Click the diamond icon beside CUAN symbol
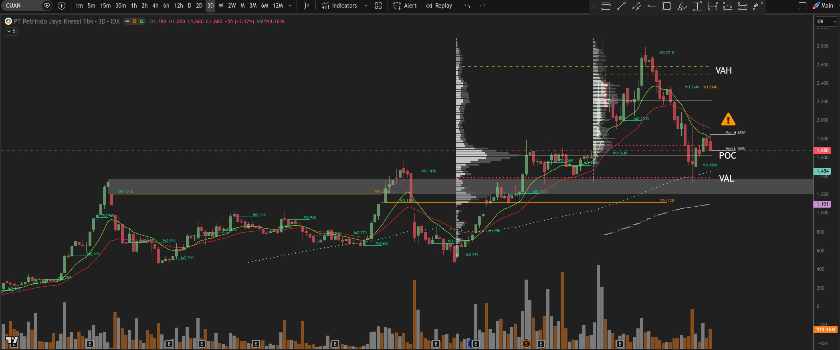Image resolution: width=840 pixels, height=350 pixels. (47, 6)
